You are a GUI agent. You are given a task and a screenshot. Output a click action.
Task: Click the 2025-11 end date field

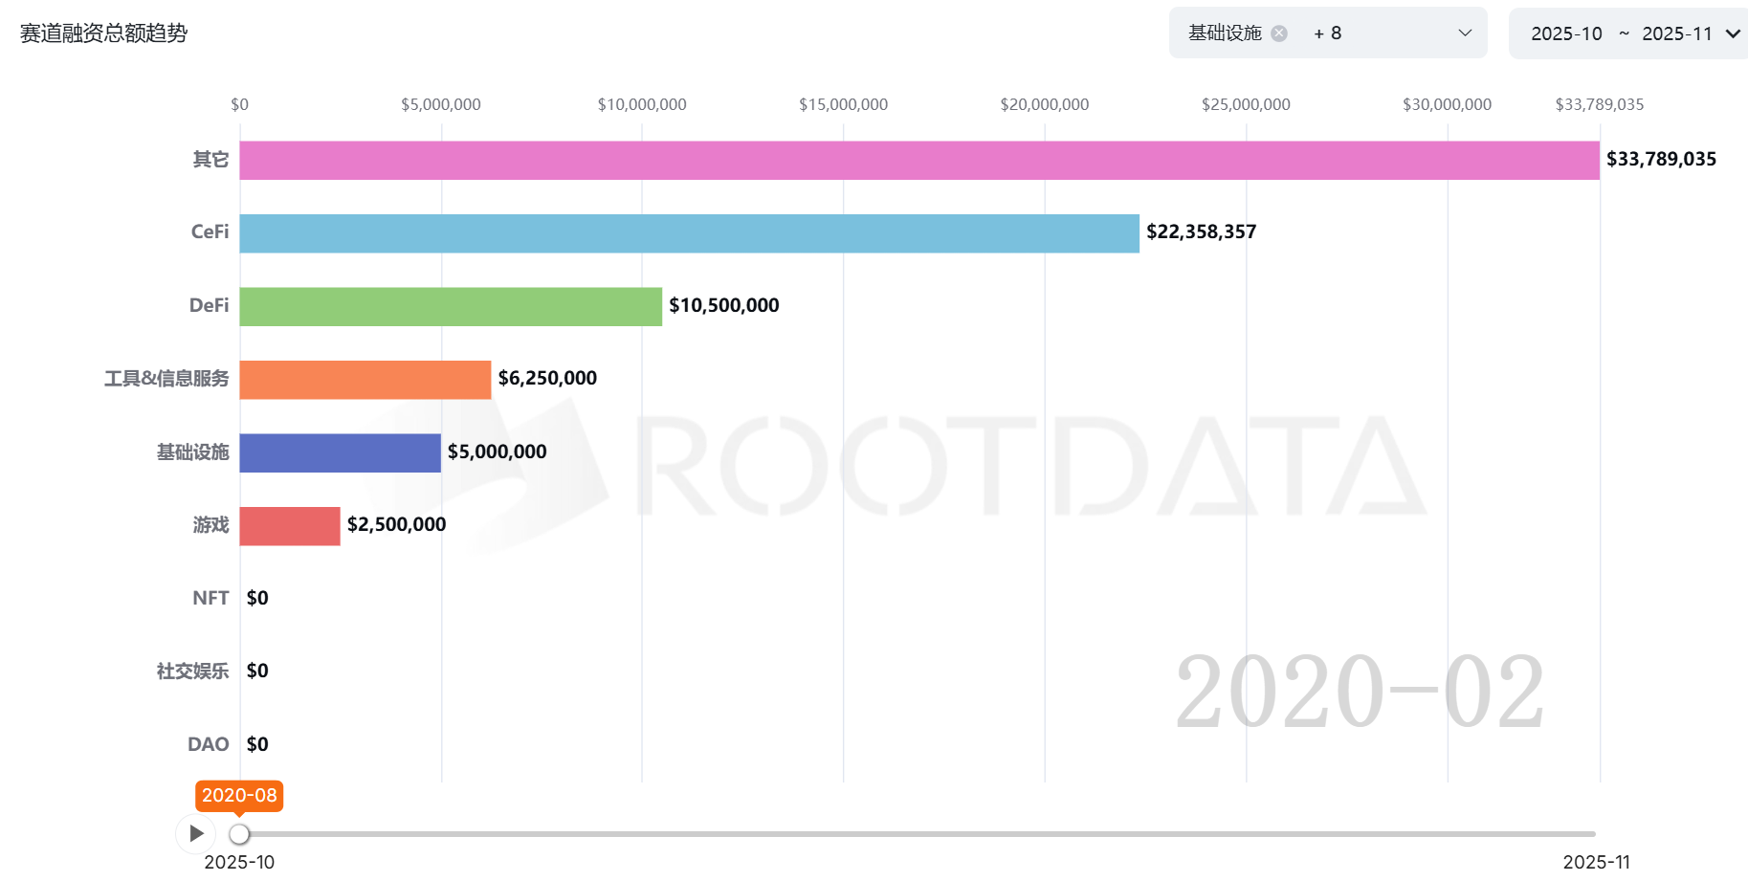[x=1676, y=33]
